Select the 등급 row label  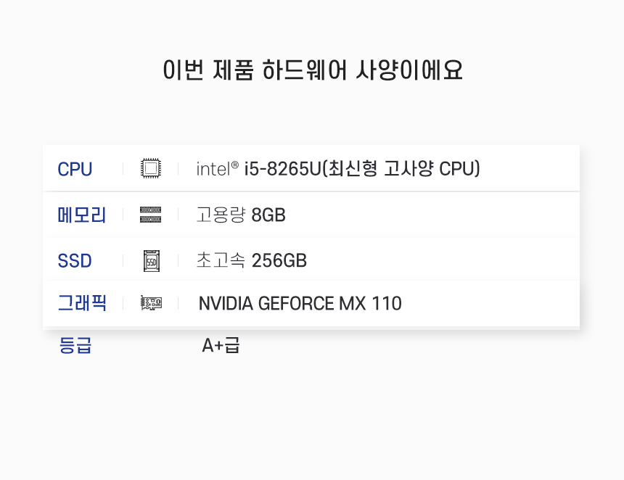point(75,346)
